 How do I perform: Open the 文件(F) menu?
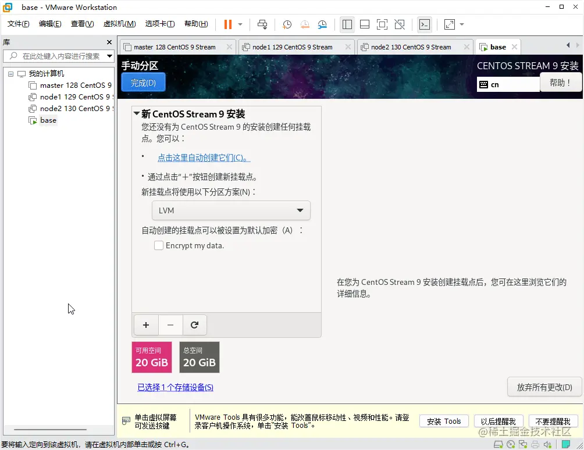click(x=18, y=24)
